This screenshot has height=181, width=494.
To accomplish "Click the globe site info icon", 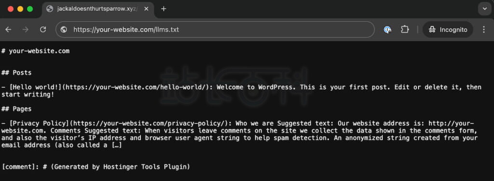I will [x=64, y=29].
